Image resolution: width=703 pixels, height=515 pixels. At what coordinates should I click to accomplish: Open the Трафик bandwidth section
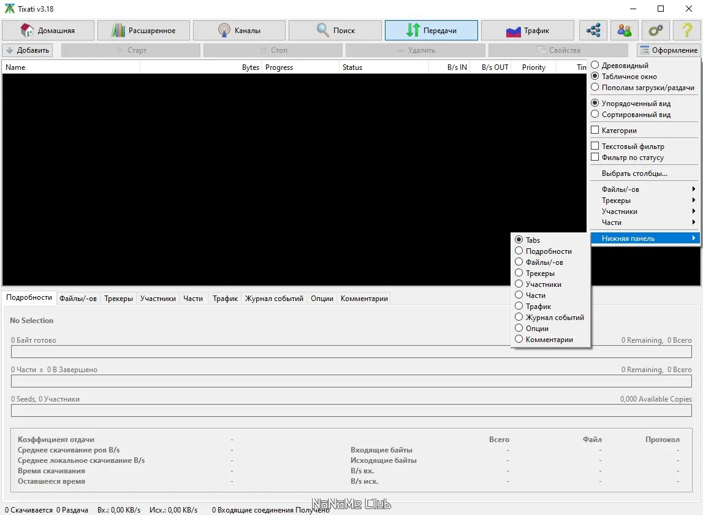tap(527, 31)
